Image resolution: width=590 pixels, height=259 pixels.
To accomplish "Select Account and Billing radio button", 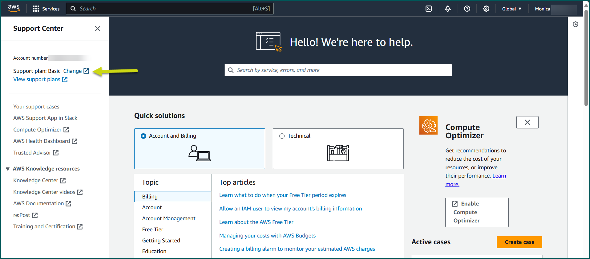I will (143, 136).
